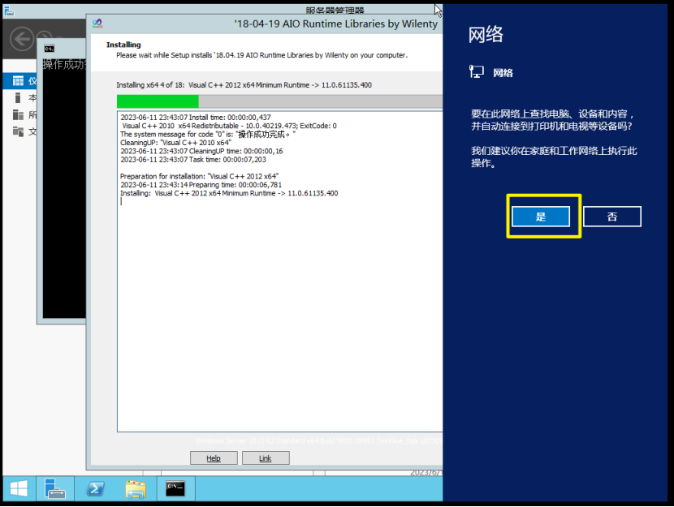Click the installer window title icon
Viewport: 674px width, 507px height.
pyautogui.click(x=97, y=24)
